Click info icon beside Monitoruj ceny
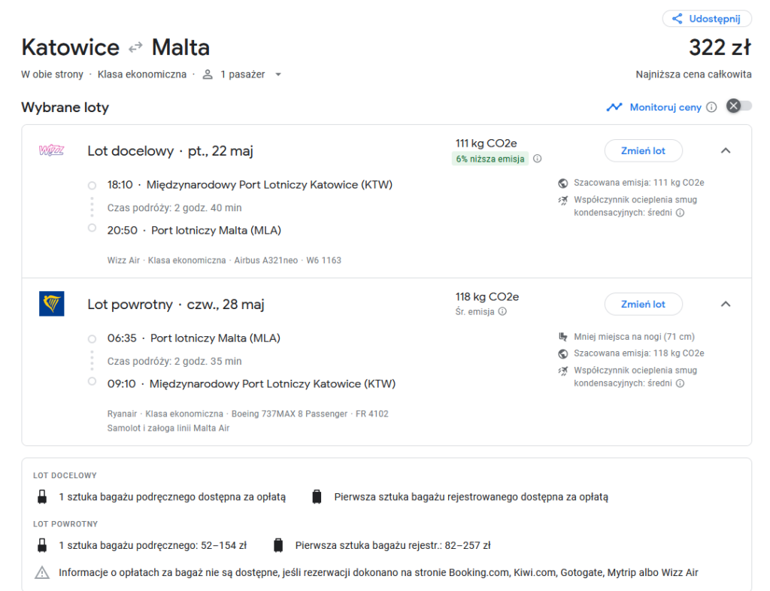Image resolution: width=770 pixels, height=591 pixels. click(711, 108)
